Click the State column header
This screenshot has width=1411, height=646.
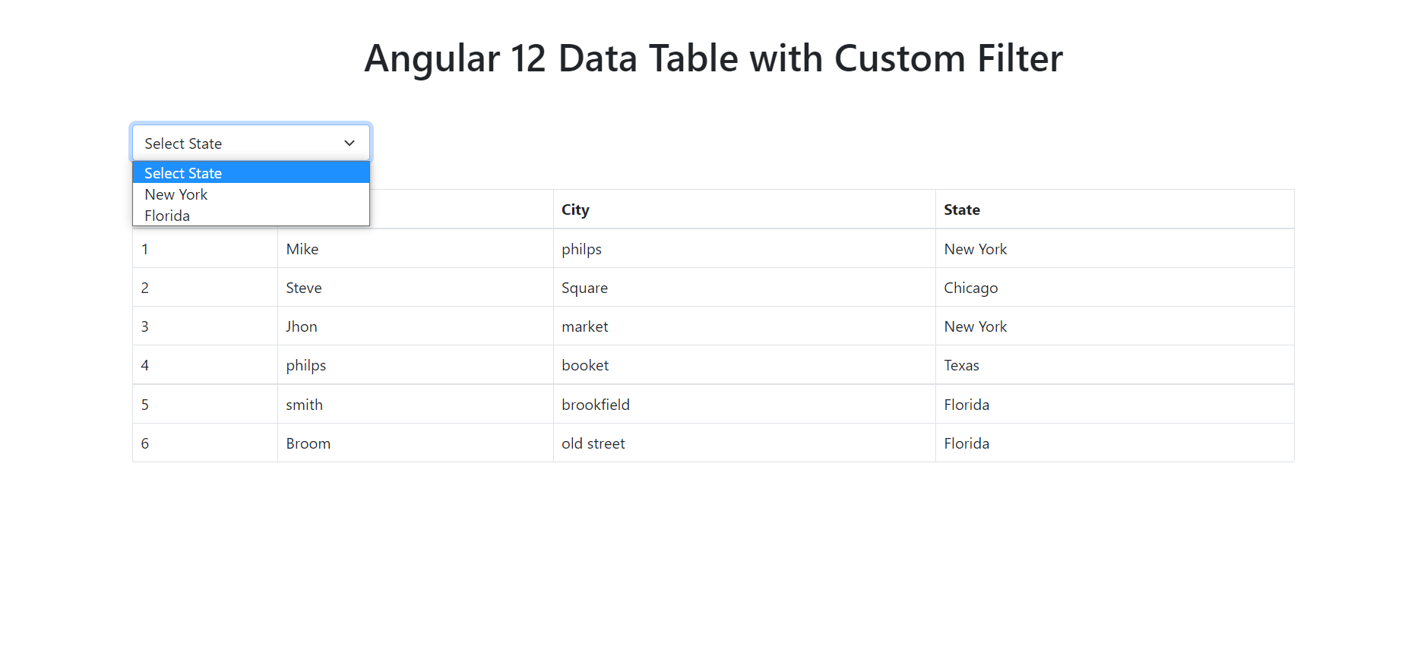click(x=961, y=210)
